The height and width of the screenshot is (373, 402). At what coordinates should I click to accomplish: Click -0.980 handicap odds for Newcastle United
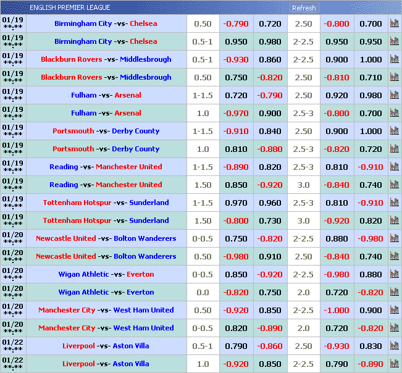tap(235, 257)
